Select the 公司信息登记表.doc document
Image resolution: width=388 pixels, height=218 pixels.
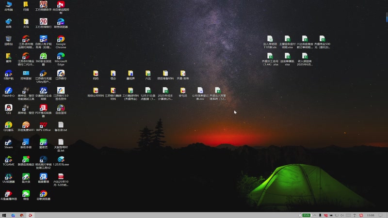coord(200,93)
